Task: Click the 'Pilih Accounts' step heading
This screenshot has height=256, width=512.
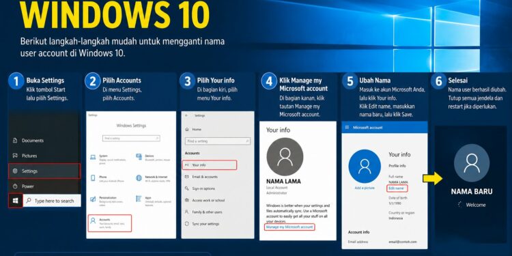Action: click(x=122, y=81)
